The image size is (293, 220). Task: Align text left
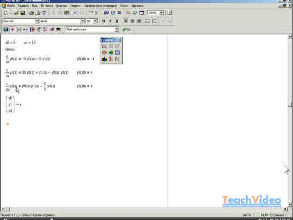pyautogui.click(x=126, y=21)
